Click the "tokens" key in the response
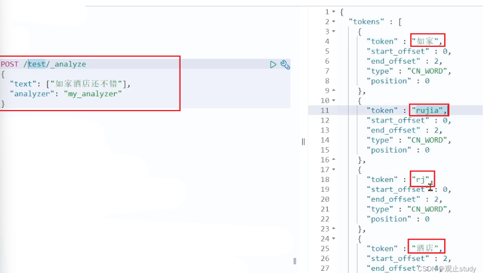 click(366, 22)
